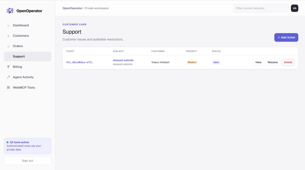Viewport: 305px width, 170px height.
Task: Click the Viranc Infotech customer cell
Action: click(x=160, y=62)
